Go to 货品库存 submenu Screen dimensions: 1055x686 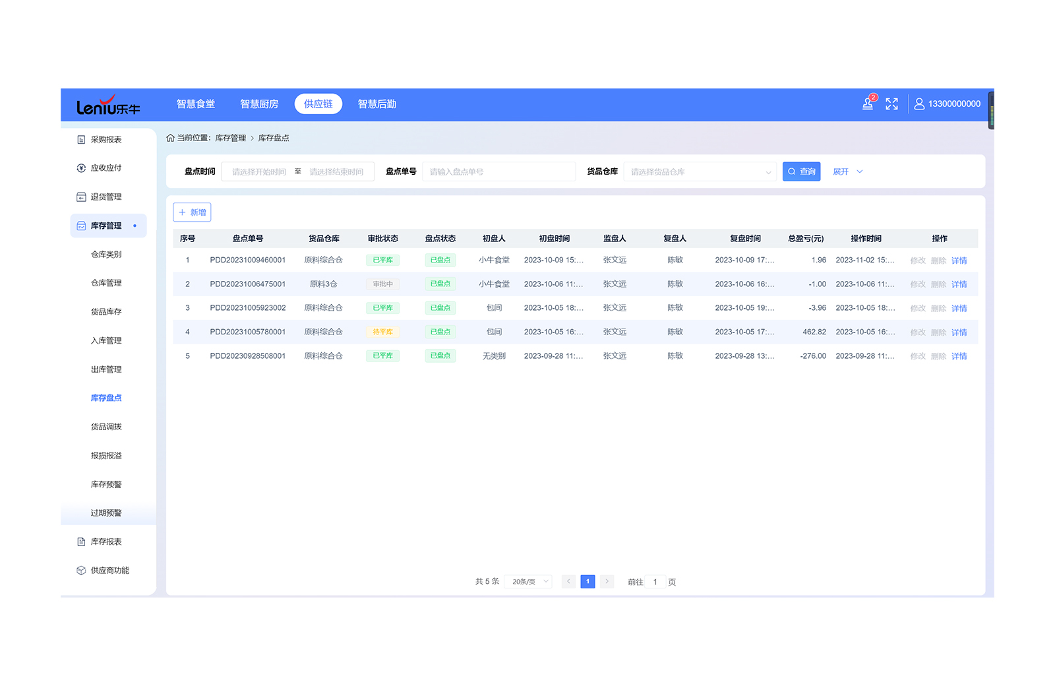106,312
